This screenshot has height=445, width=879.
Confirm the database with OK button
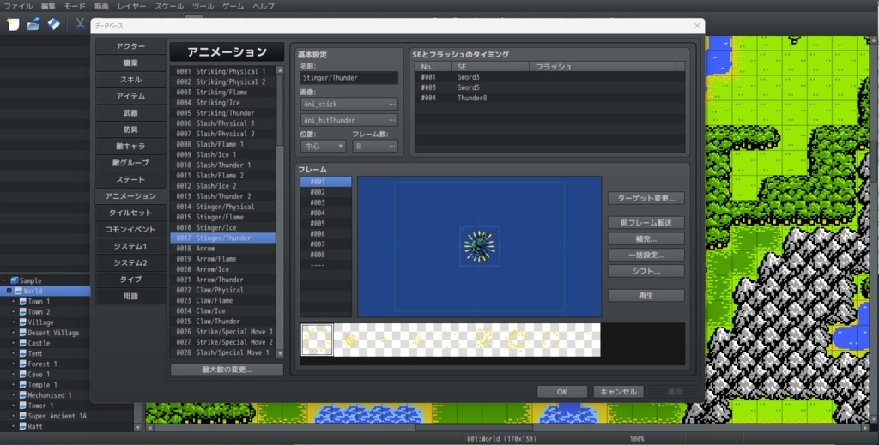(x=561, y=392)
